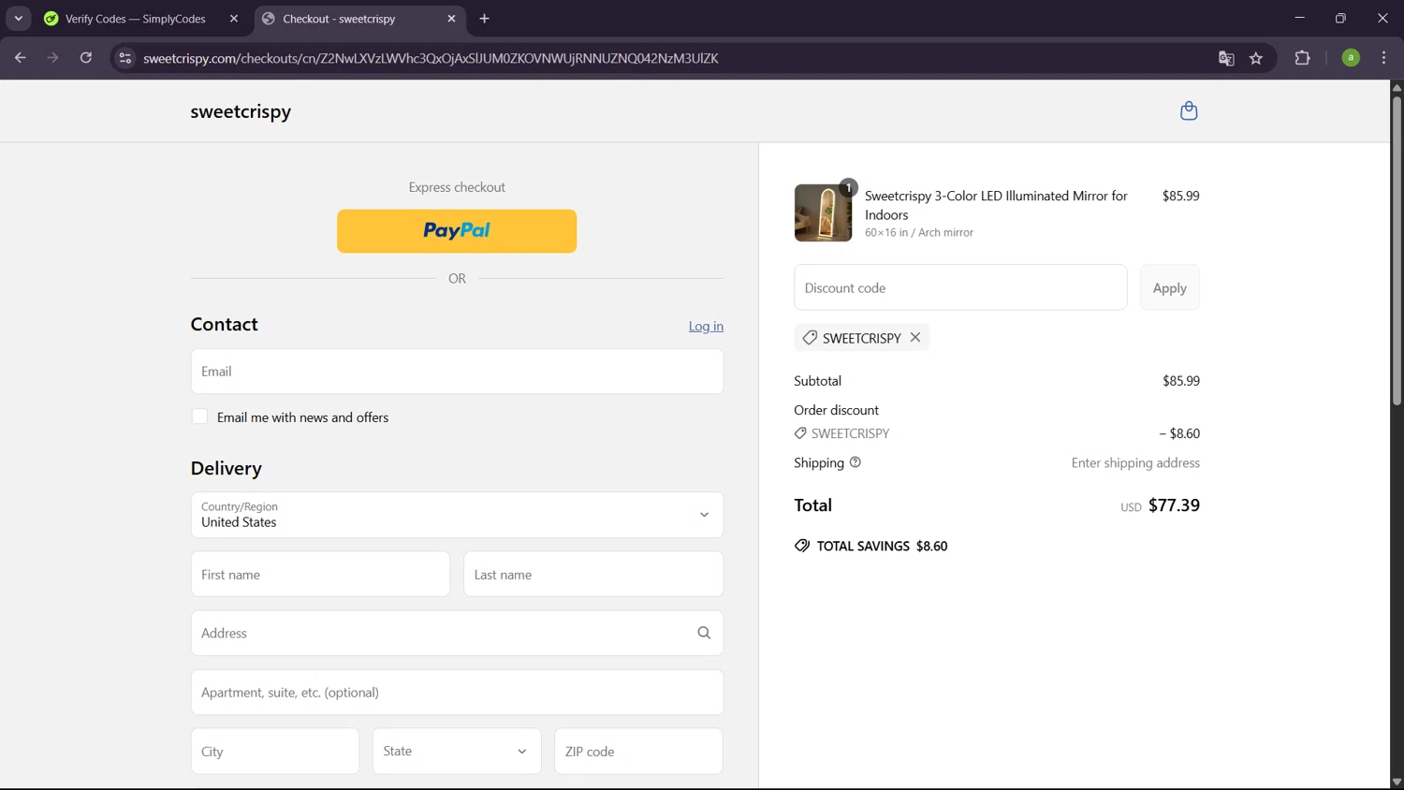
Task: Click the Apply discount button
Action: pos(1169,287)
